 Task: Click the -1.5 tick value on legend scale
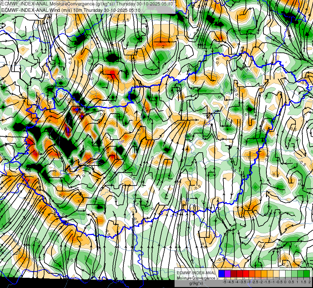tap(267, 282)
